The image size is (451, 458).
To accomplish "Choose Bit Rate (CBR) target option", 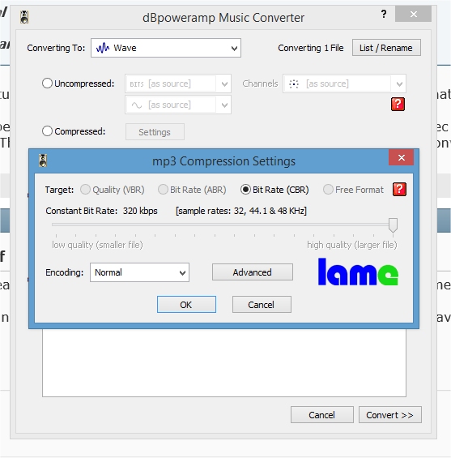I will coord(274,190).
